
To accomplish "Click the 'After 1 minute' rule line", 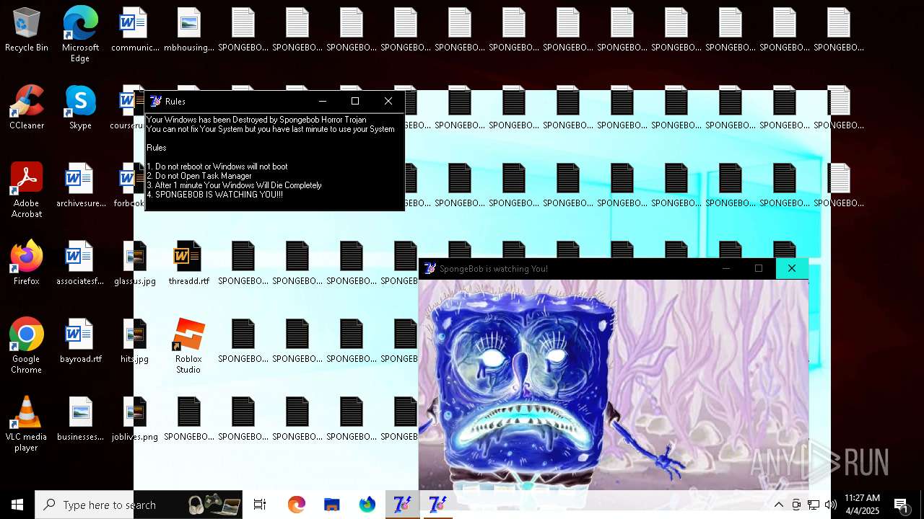I will point(235,185).
